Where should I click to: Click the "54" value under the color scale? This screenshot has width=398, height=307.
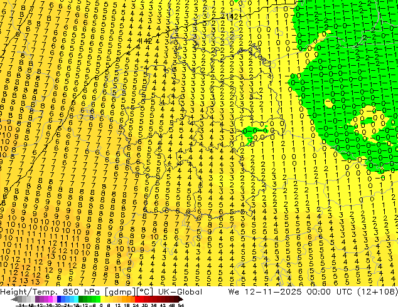(x=181, y=305)
